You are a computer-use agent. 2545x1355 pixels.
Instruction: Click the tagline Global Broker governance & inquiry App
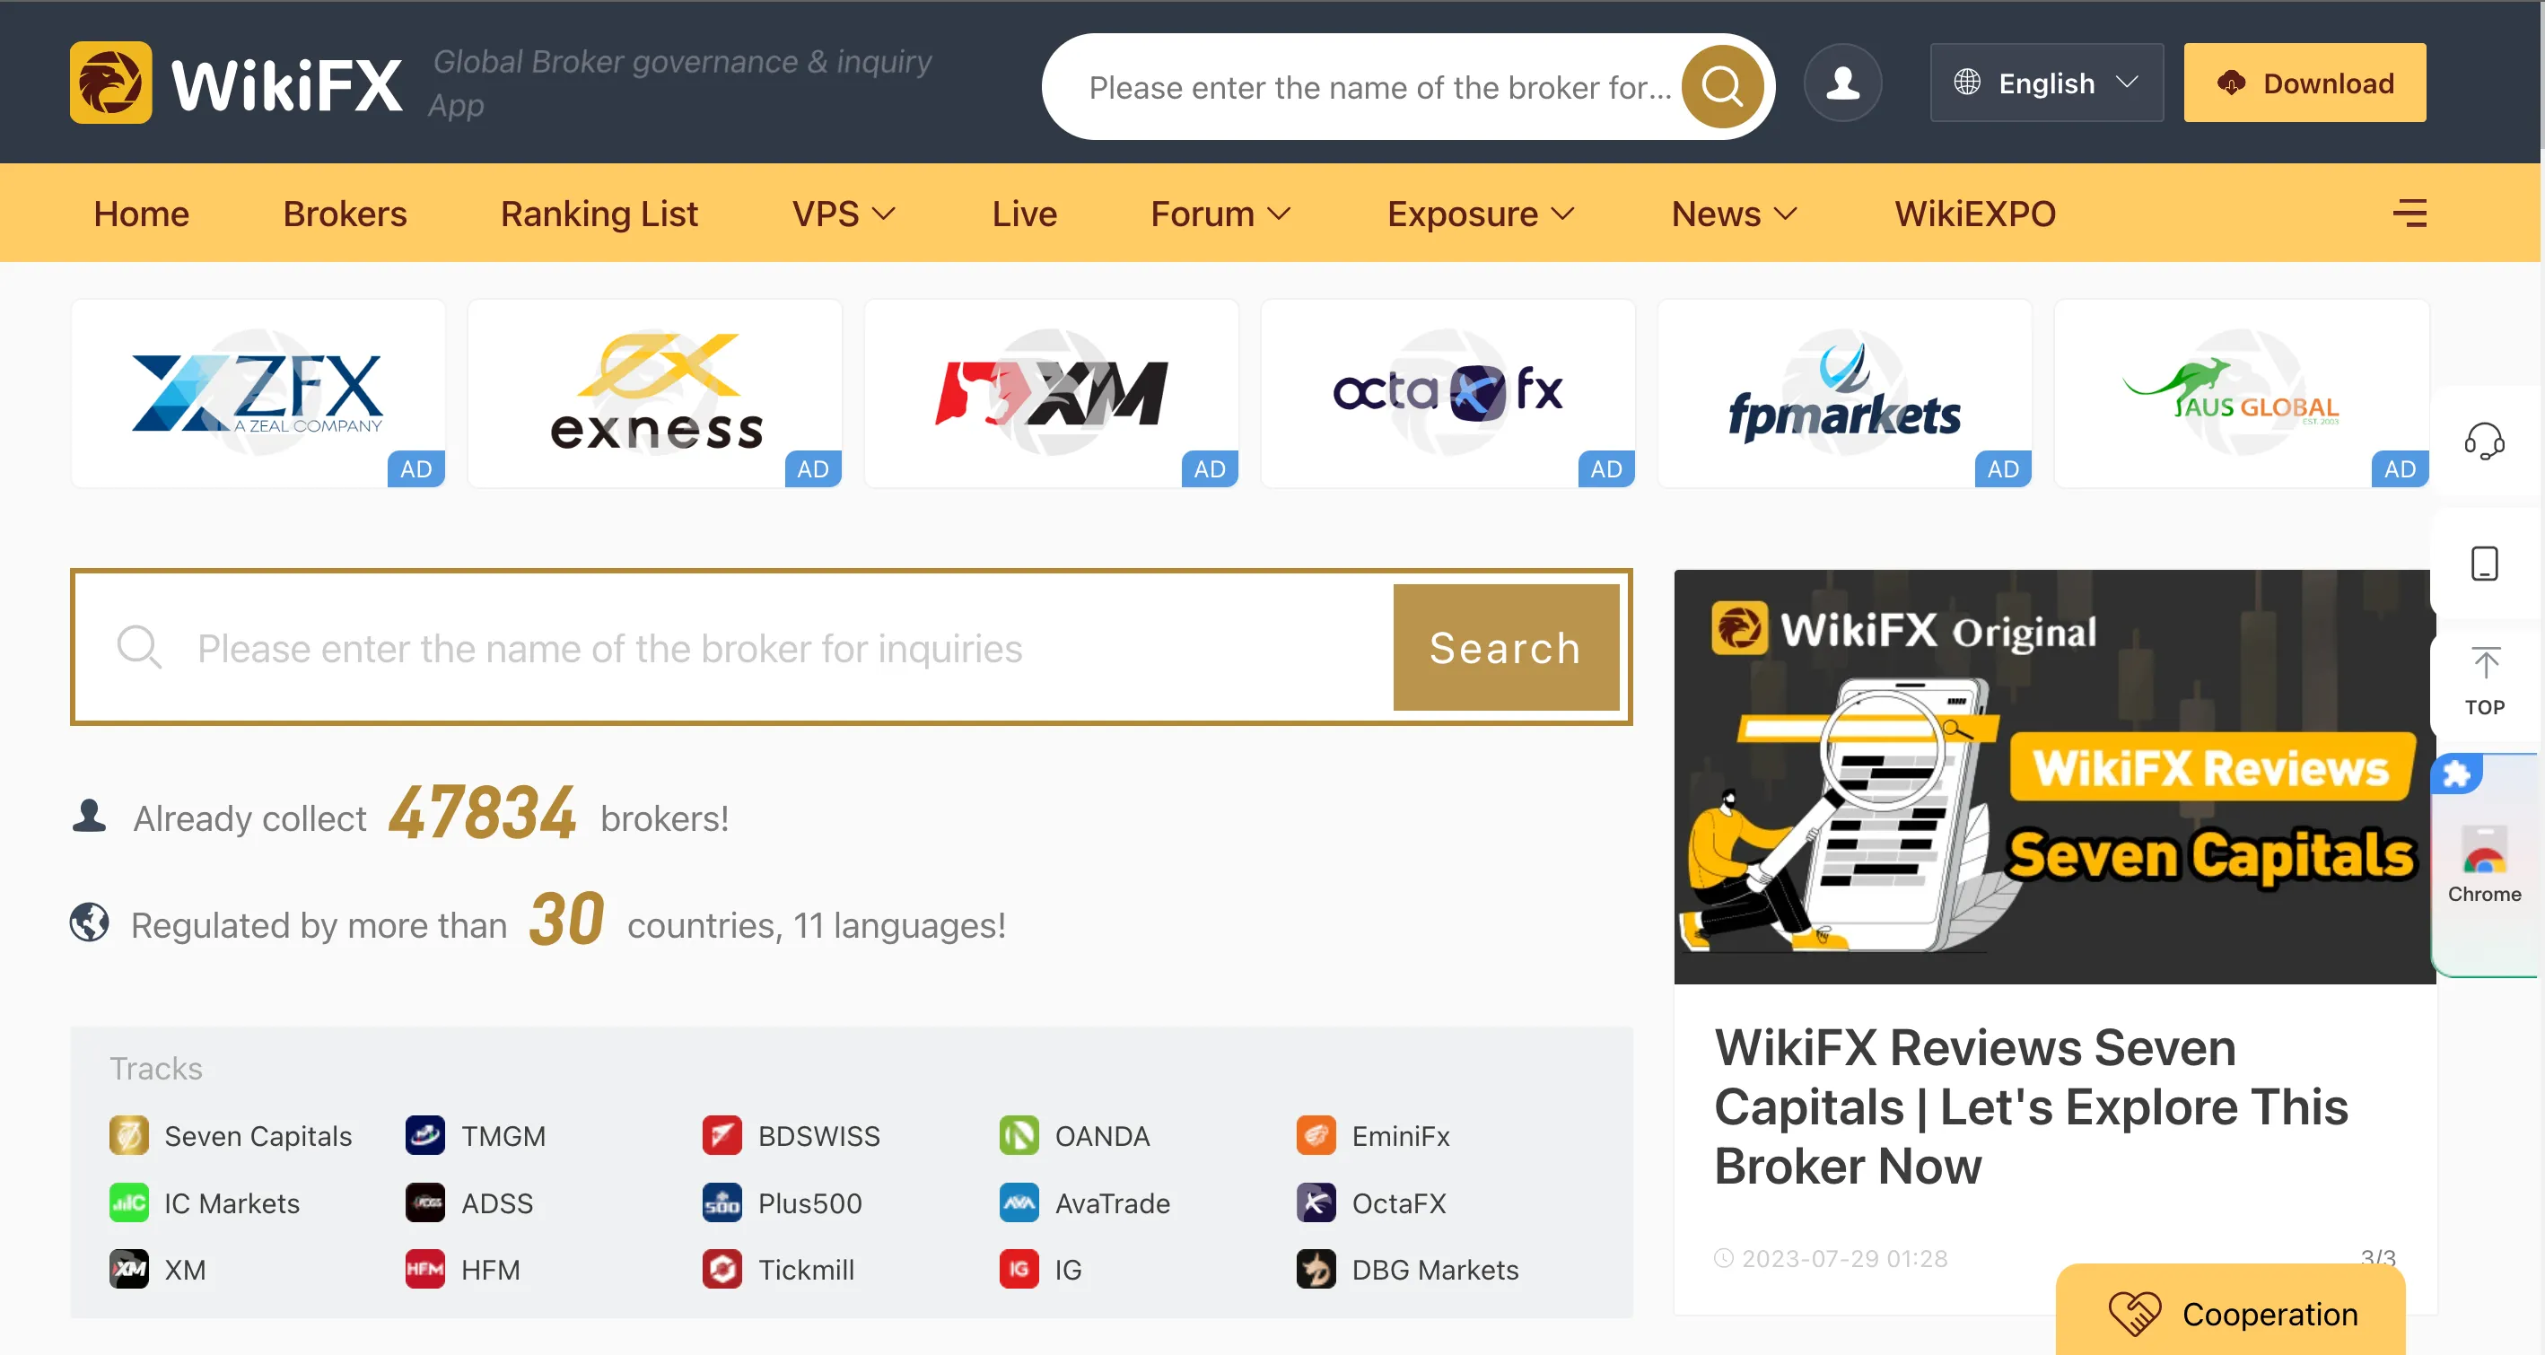click(681, 83)
